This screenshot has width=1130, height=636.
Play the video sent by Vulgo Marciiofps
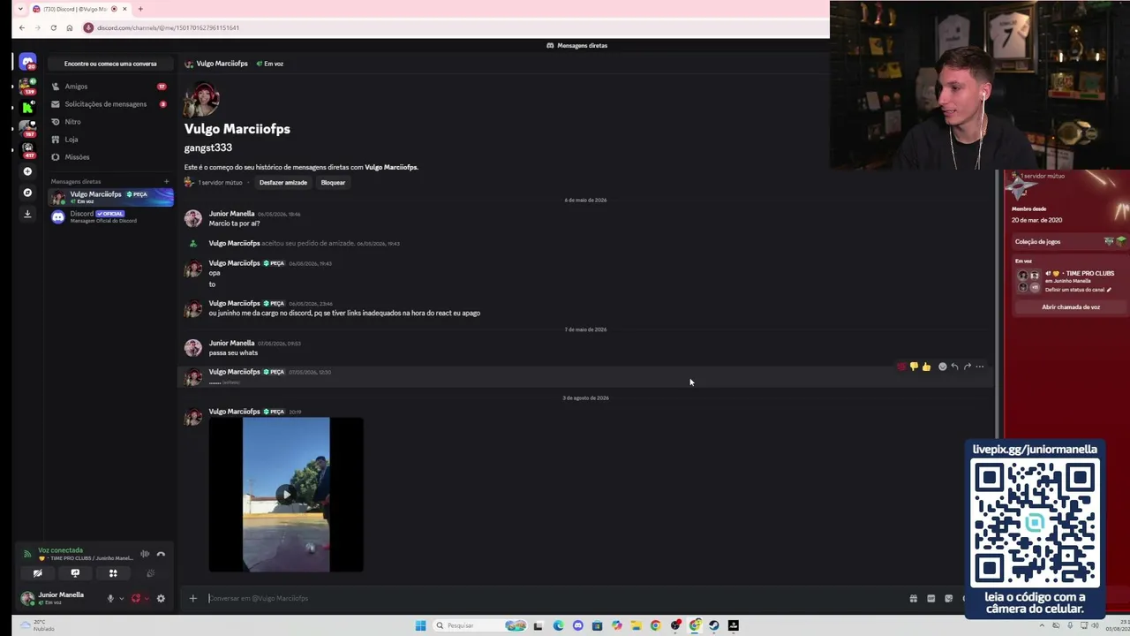pyautogui.click(x=285, y=495)
